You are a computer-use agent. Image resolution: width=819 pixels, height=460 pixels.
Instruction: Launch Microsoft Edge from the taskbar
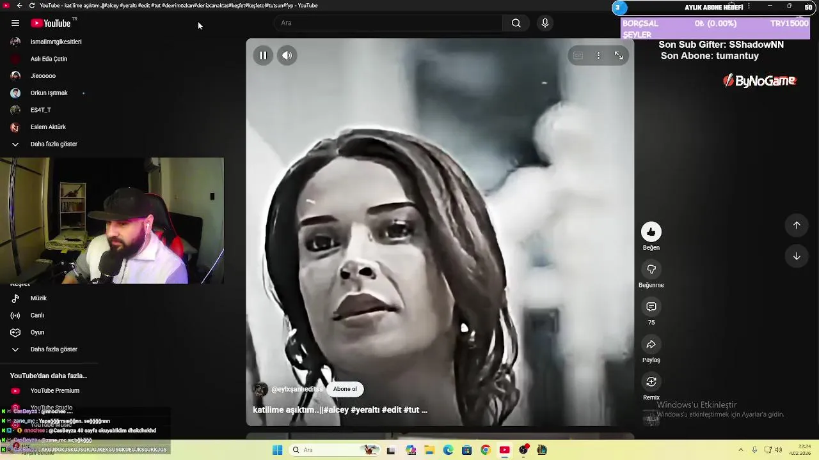448,450
